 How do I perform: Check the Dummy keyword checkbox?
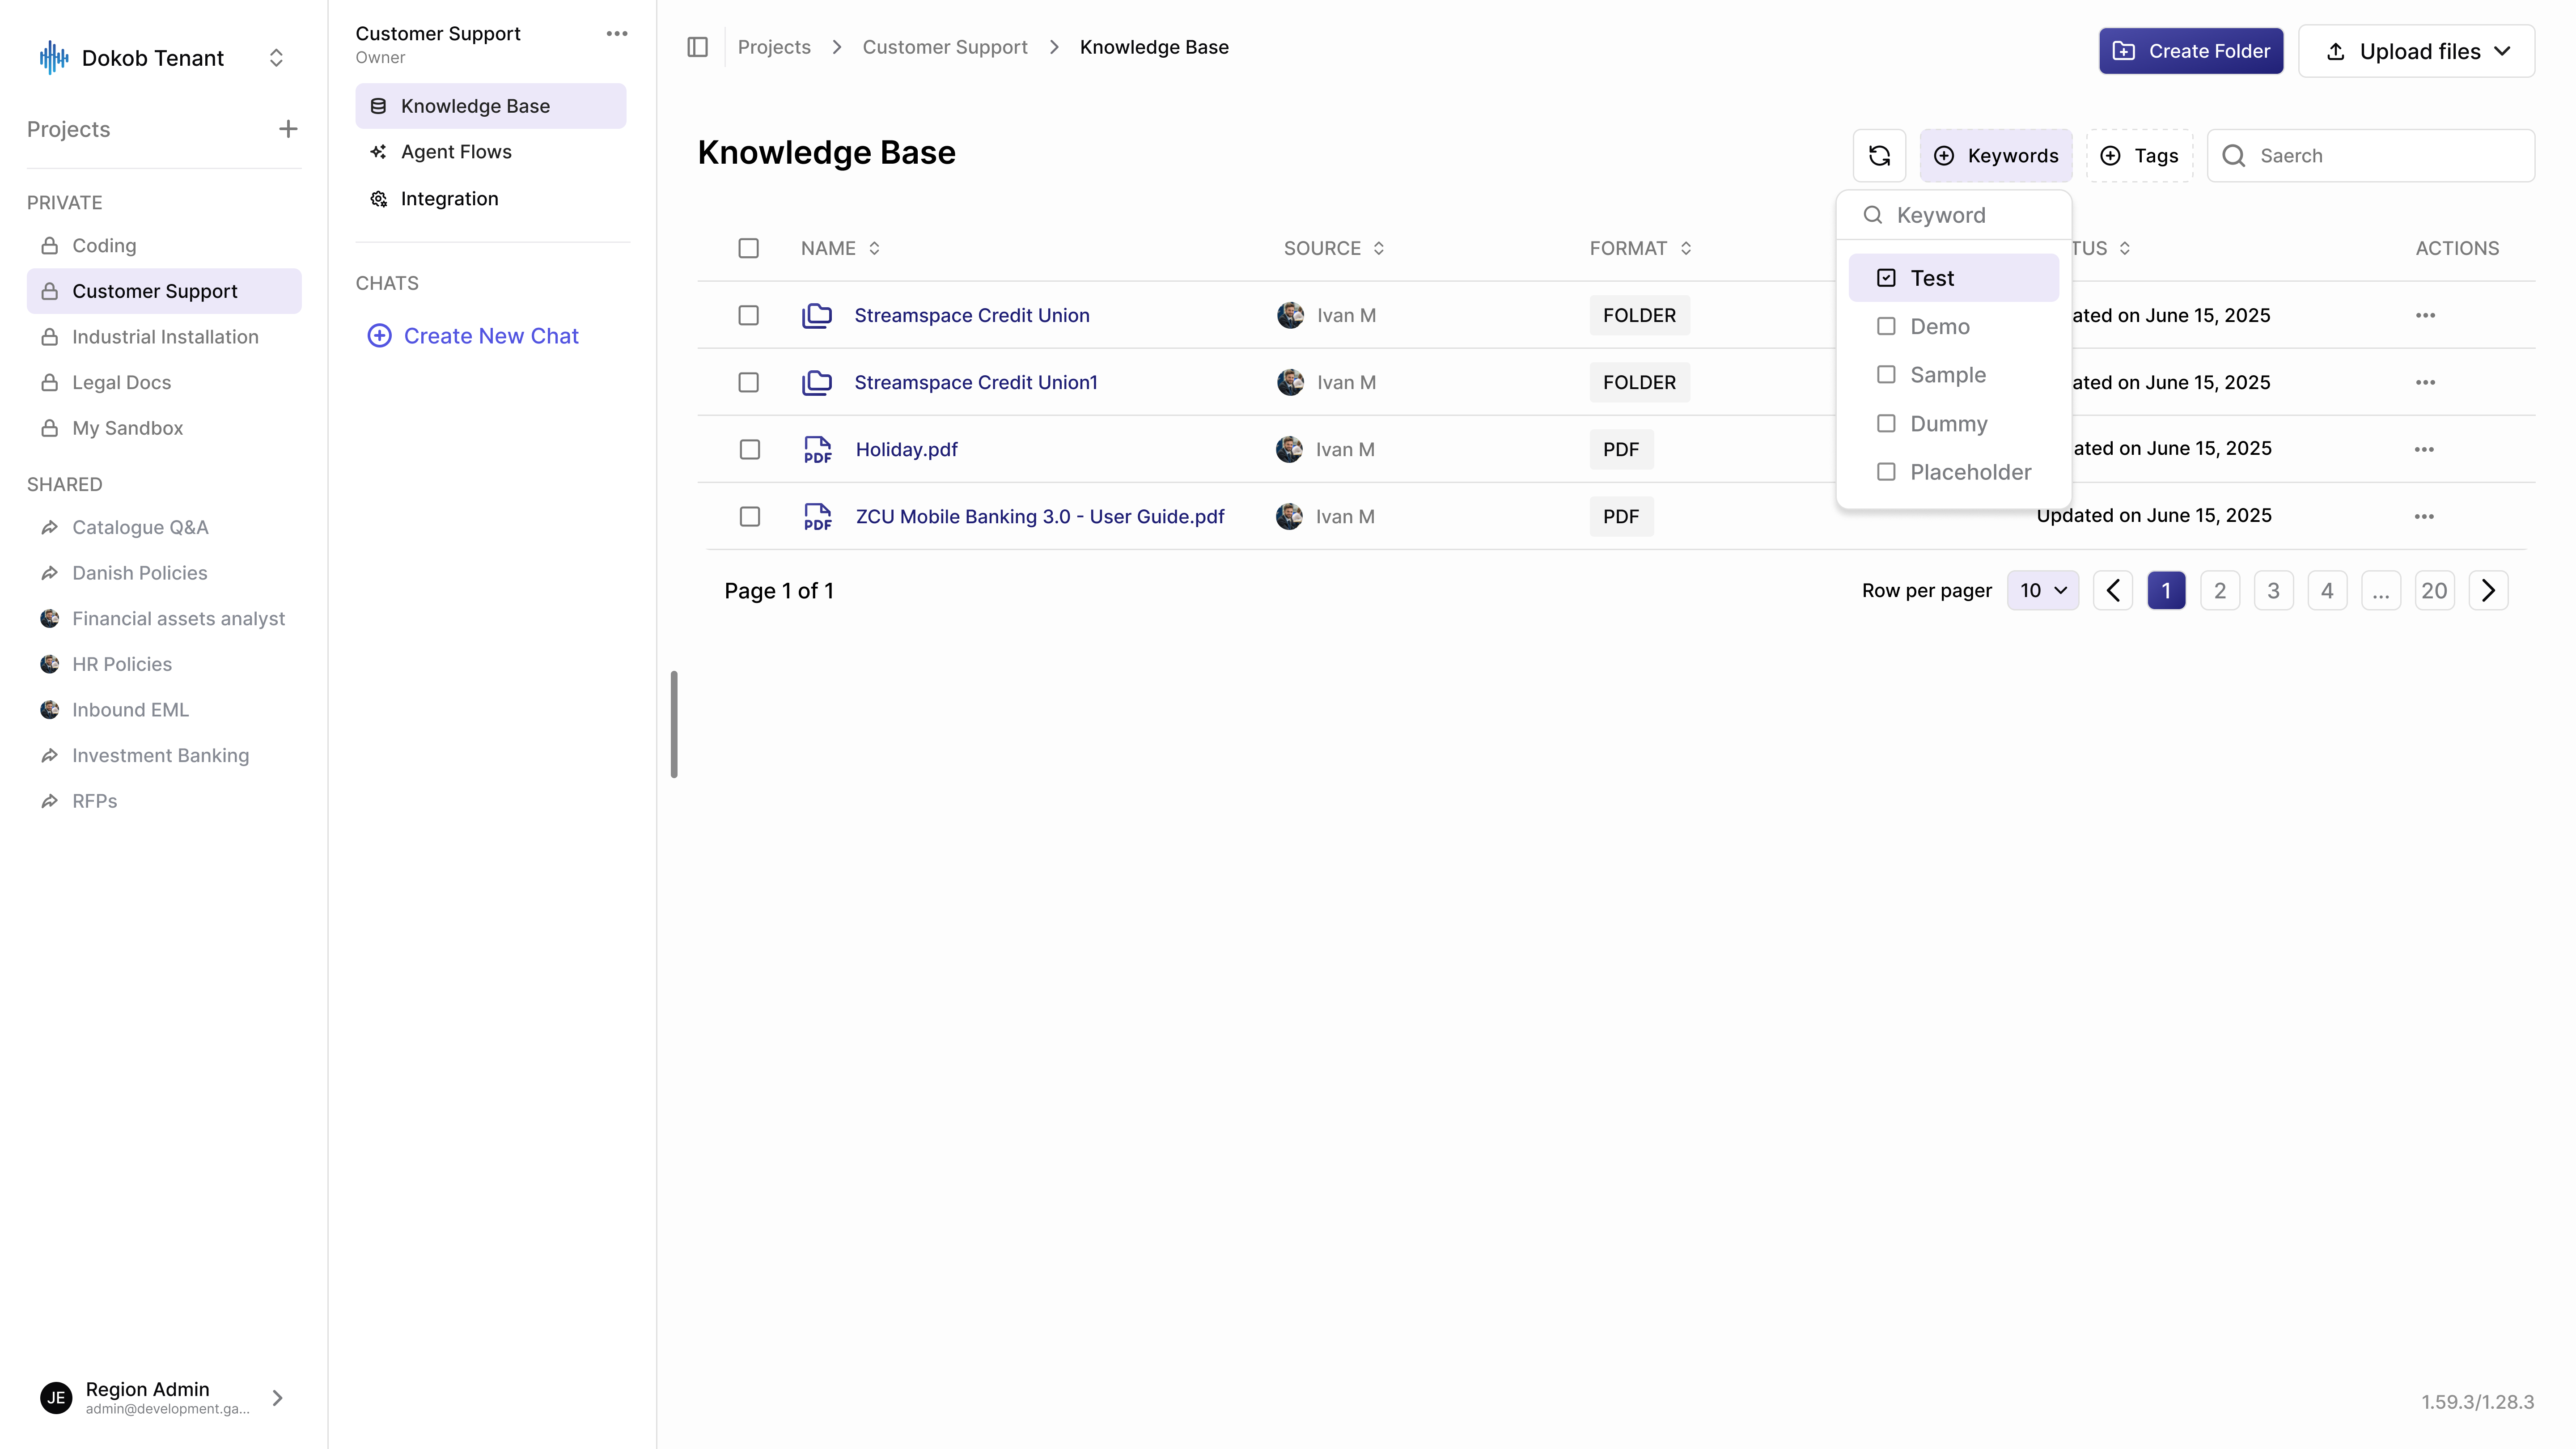tap(1886, 423)
